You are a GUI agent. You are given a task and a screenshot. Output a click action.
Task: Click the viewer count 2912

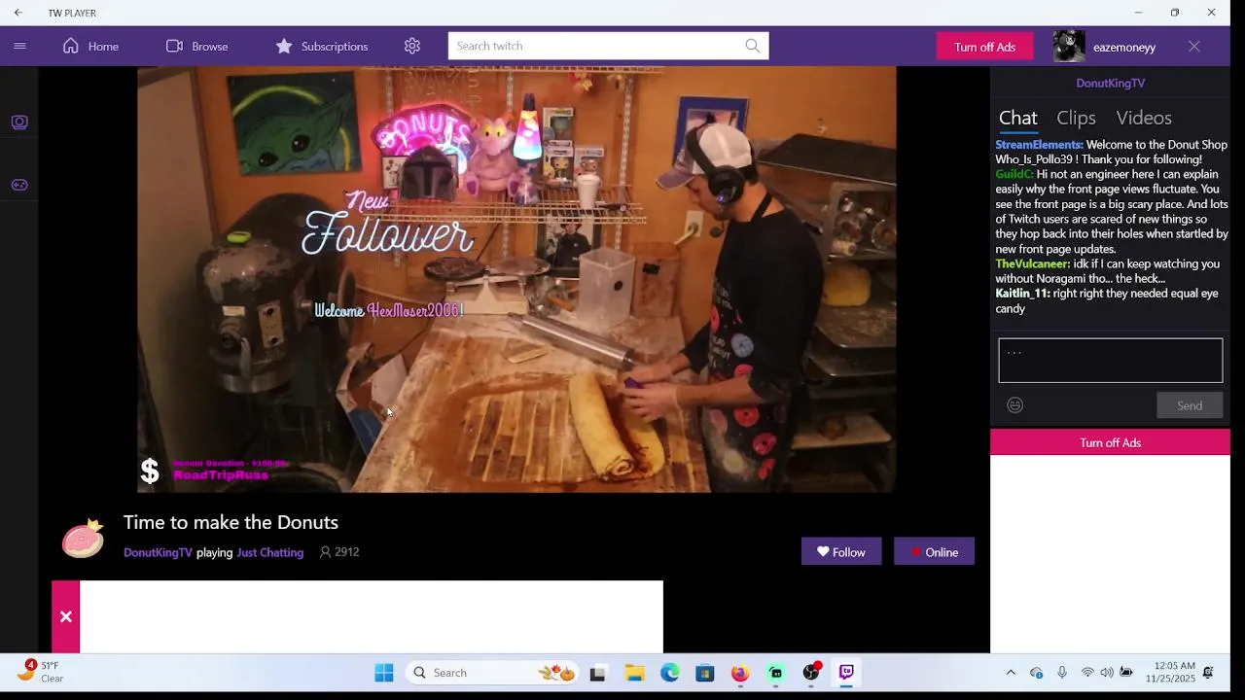click(x=339, y=552)
